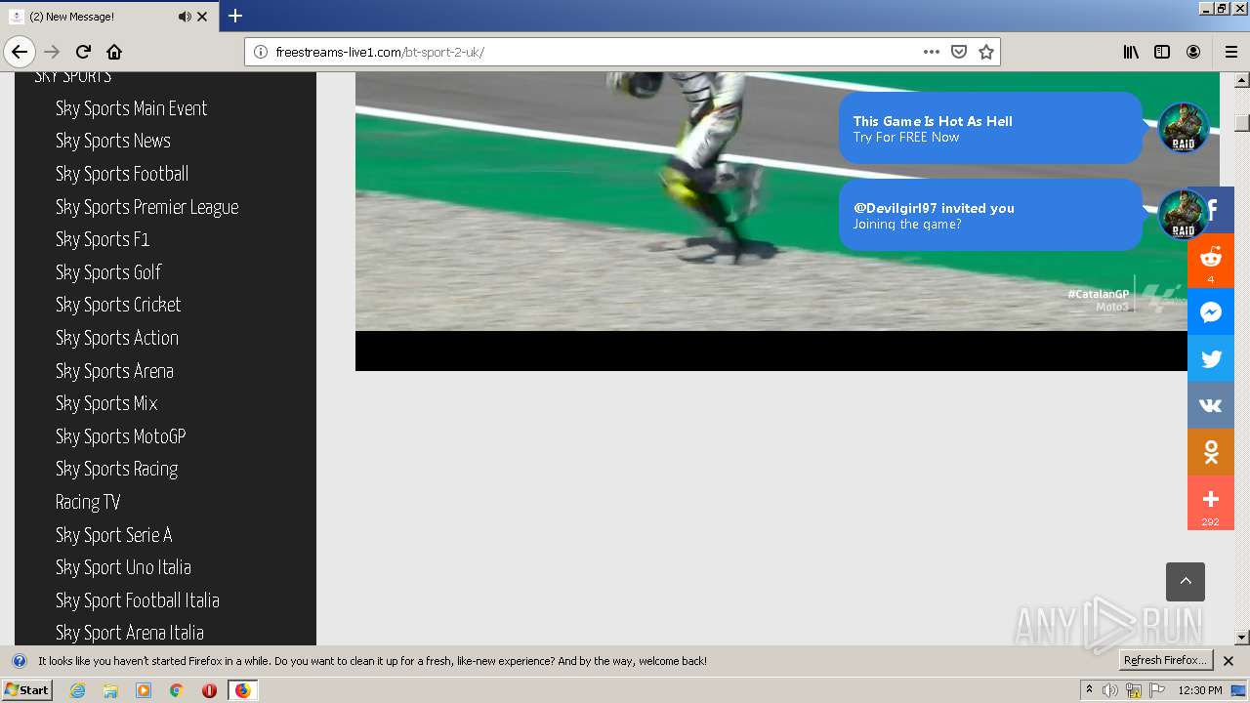Open the Windows Start menu

(26, 689)
